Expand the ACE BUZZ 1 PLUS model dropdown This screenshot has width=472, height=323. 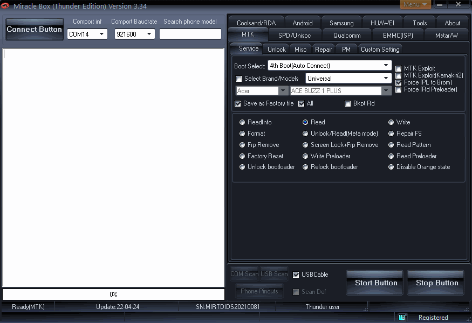click(386, 90)
